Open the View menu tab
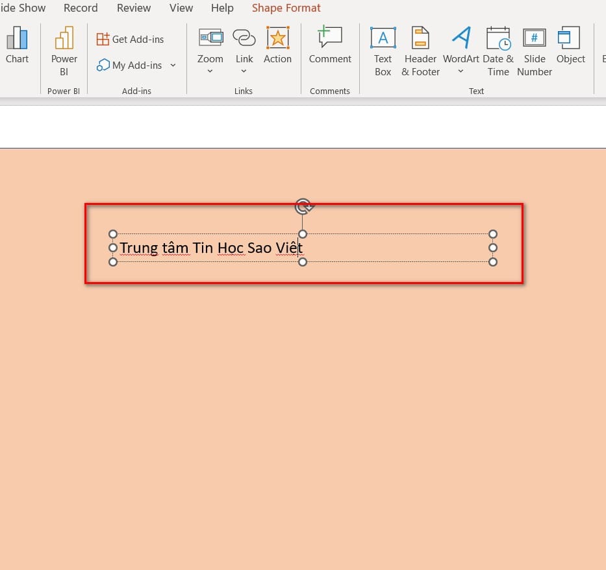 coord(181,8)
